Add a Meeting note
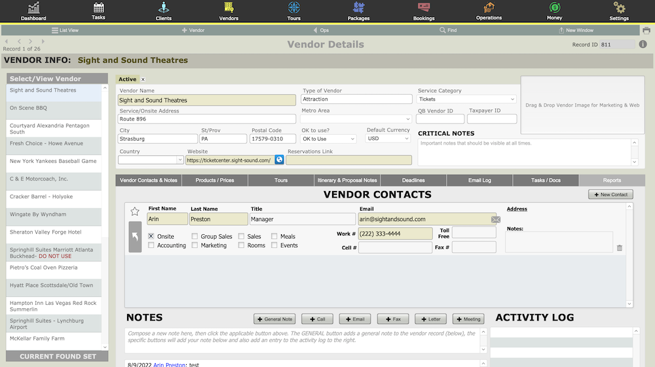This screenshot has width=655, height=367. tap(468, 319)
